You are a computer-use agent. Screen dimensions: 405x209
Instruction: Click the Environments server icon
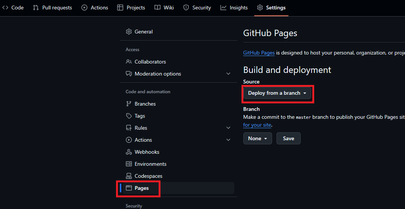pos(129,164)
